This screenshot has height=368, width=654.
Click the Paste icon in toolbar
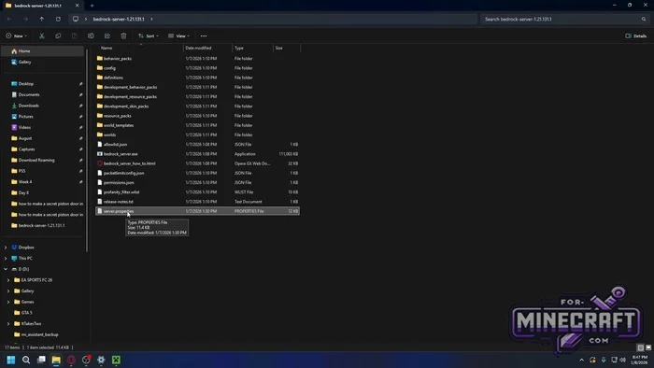point(74,35)
